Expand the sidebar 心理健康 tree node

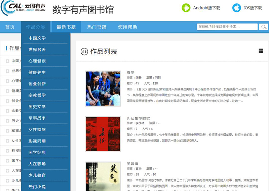[7, 81]
